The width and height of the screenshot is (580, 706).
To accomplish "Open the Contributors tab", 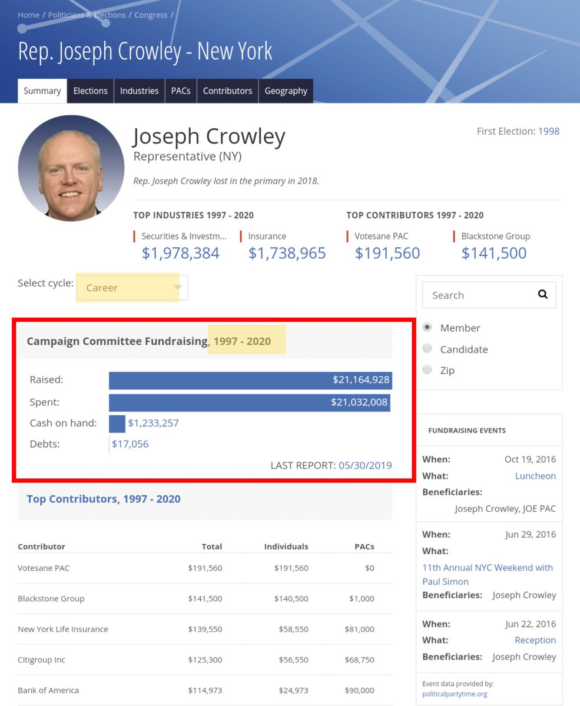I will [227, 91].
